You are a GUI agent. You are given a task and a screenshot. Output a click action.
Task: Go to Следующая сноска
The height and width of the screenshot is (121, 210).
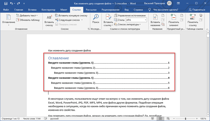click(x=67, y=20)
